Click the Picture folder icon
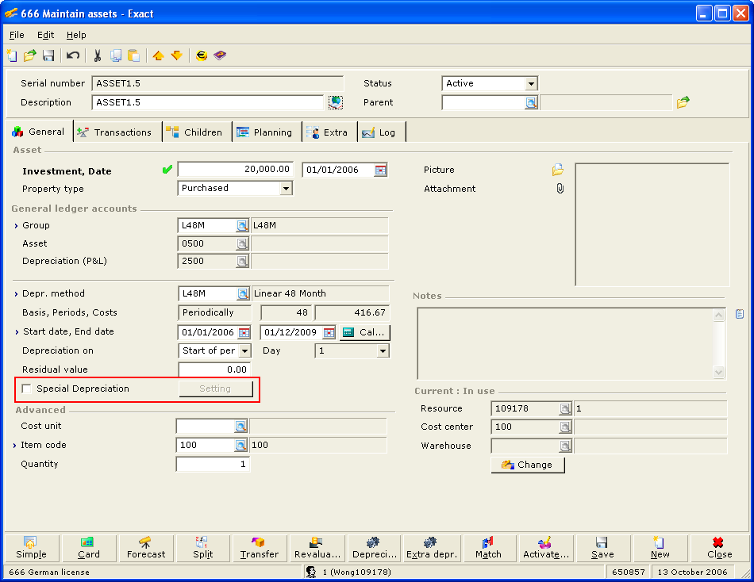Screen dimensions: 754x582 click(558, 170)
